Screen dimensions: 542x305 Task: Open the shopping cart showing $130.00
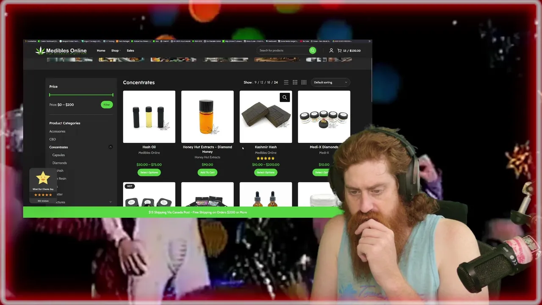349,50
